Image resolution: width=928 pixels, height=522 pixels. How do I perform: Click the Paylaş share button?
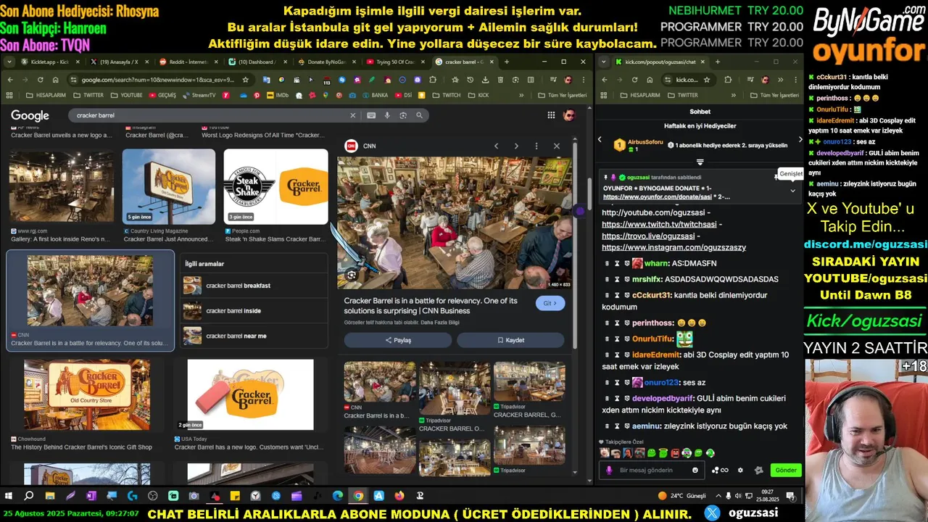[397, 340]
